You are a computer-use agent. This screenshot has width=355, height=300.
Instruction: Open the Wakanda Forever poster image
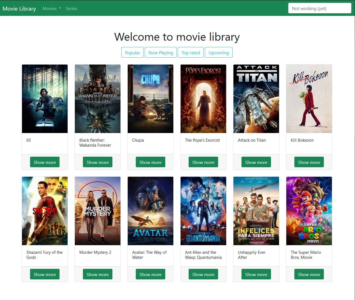pyautogui.click(x=98, y=99)
